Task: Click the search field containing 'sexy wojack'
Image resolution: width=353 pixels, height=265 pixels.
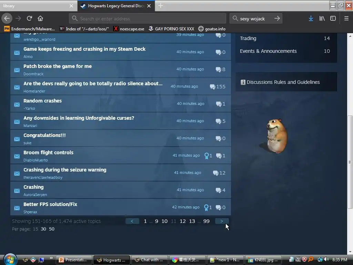Action: pos(256,18)
